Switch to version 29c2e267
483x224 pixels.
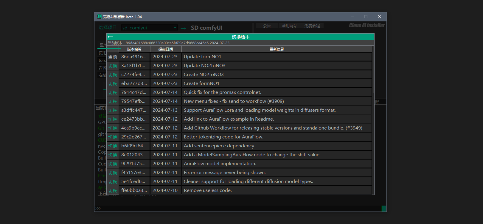point(113,137)
